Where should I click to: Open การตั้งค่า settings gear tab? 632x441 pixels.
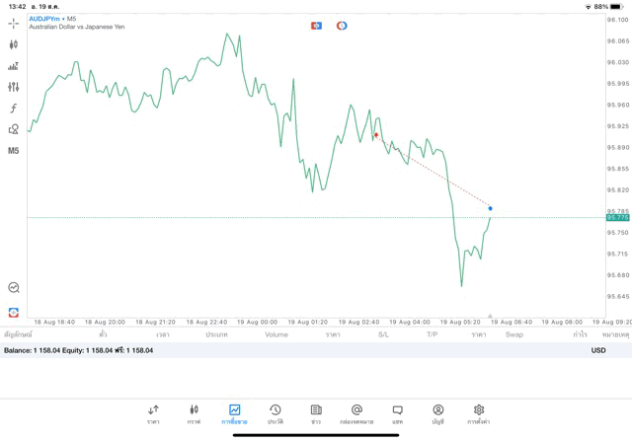(x=479, y=413)
